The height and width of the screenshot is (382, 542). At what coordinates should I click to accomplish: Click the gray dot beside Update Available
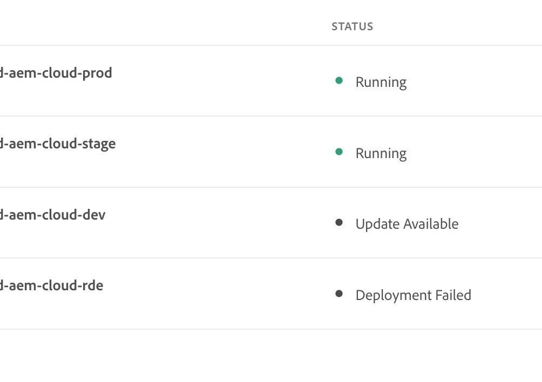click(x=339, y=222)
